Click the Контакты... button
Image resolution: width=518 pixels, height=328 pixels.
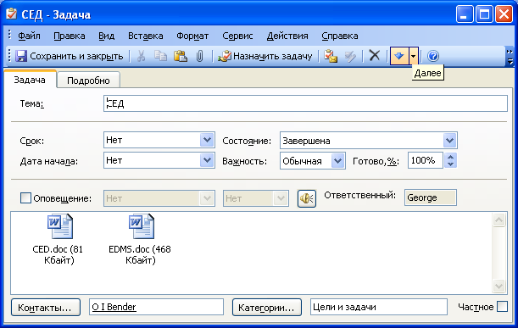(46, 308)
